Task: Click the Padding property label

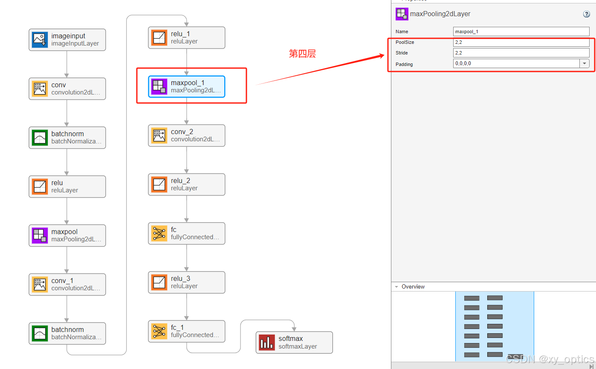Action: (x=404, y=64)
